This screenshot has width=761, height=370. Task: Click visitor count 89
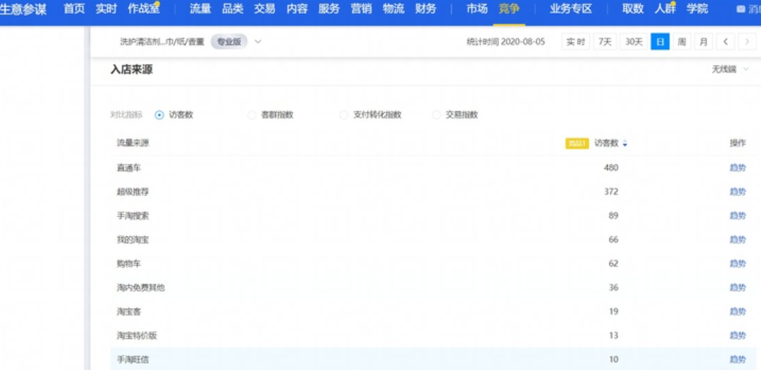coord(613,215)
